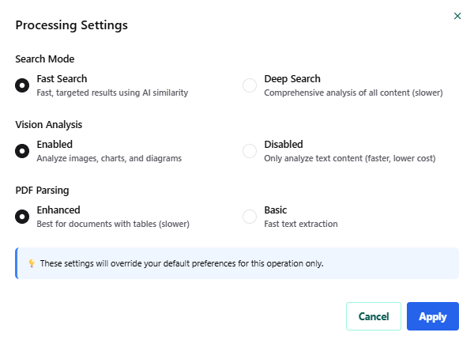
Task: Select the Fast Search radio button
Action: [x=22, y=85]
